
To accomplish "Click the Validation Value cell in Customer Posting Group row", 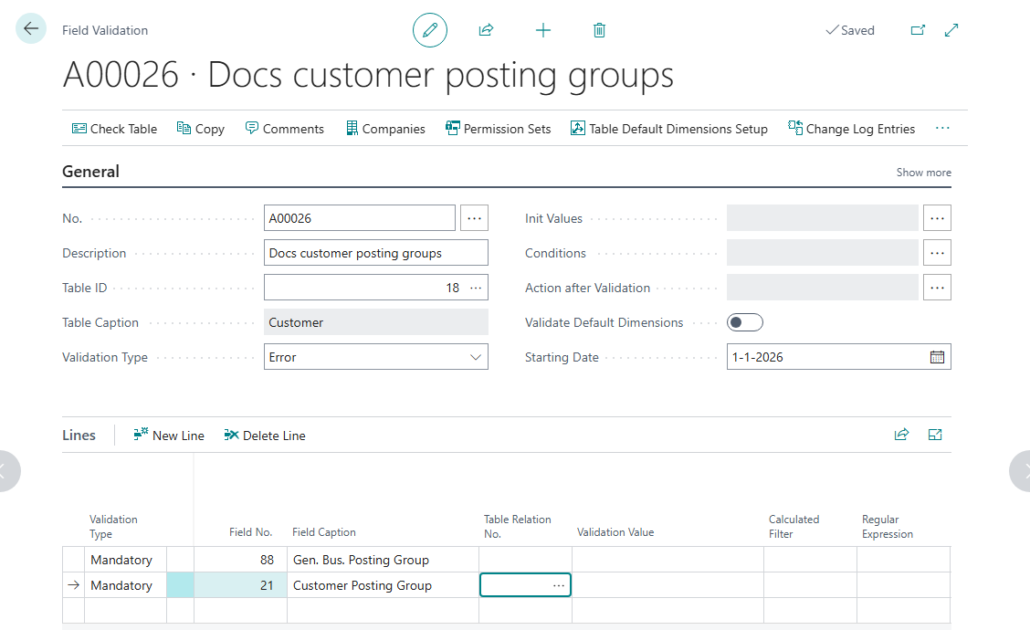I will coord(667,585).
